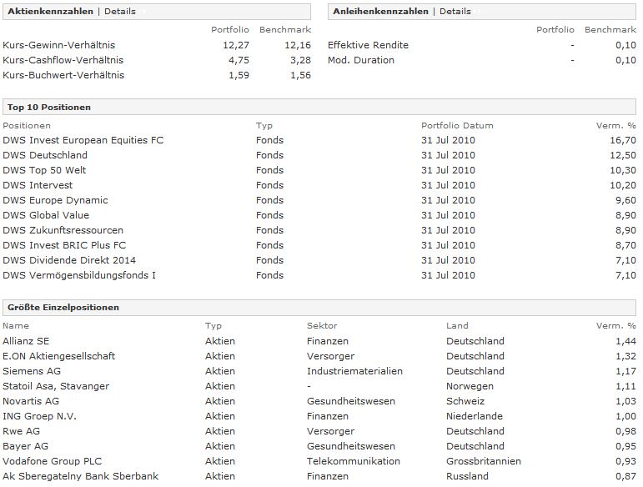Viewport: 643px width, 487px height.
Task: Select the 9,60 percentage value
Action: tap(625, 200)
